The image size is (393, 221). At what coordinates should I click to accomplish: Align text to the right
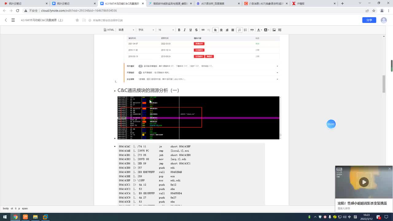(x=227, y=30)
